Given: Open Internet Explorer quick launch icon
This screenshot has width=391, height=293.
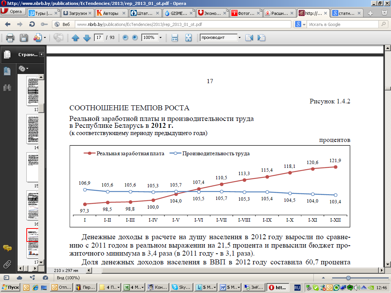Looking at the screenshot, I should [35, 288].
